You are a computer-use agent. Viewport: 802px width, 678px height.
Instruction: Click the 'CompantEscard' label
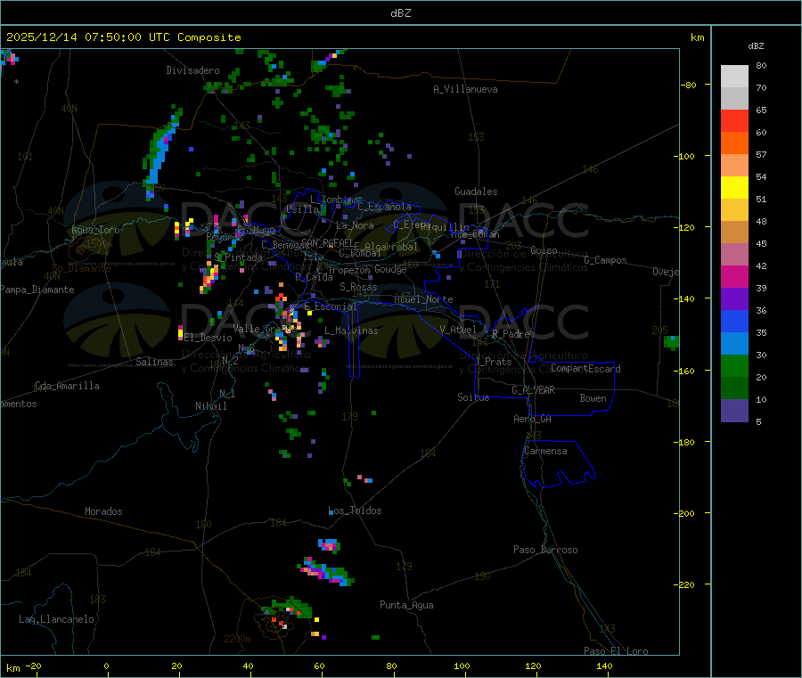[585, 369]
